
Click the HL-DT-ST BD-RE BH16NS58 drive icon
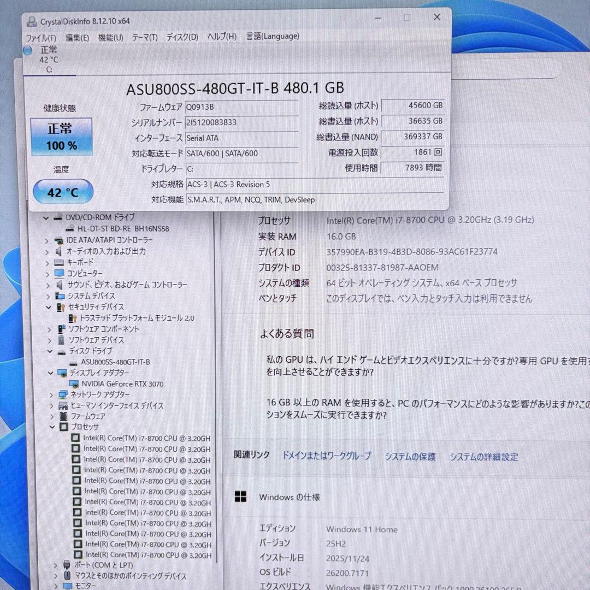[70, 228]
